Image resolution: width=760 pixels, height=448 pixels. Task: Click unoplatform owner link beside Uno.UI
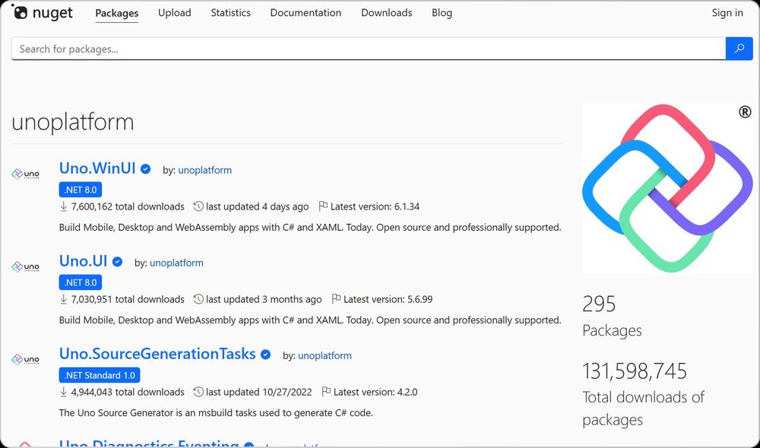[x=176, y=263]
